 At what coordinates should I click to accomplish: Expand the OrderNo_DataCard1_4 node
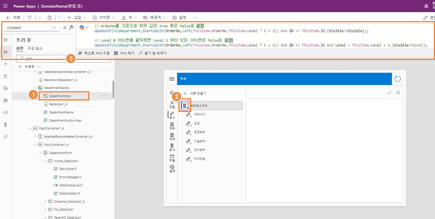coord(45,201)
